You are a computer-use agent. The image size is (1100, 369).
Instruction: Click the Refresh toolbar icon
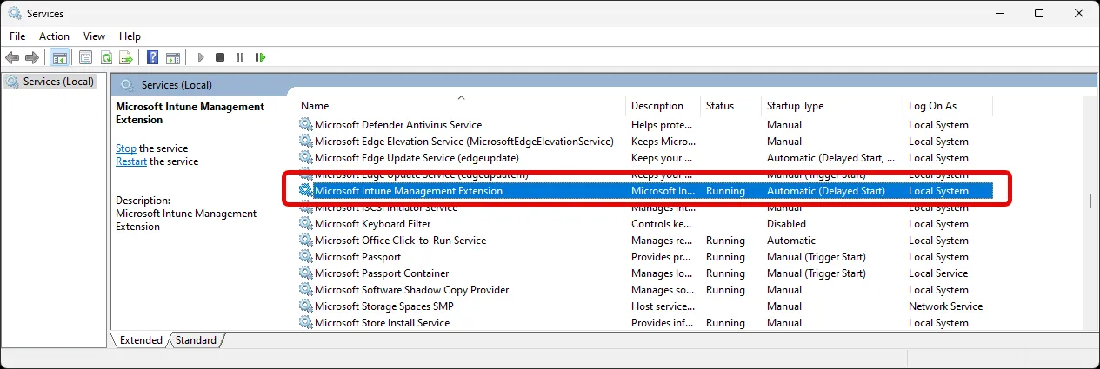tap(106, 57)
